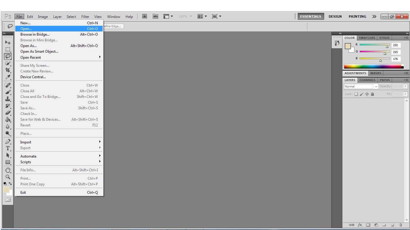
Task: Swap foreground and background colors
Action: pos(11,184)
